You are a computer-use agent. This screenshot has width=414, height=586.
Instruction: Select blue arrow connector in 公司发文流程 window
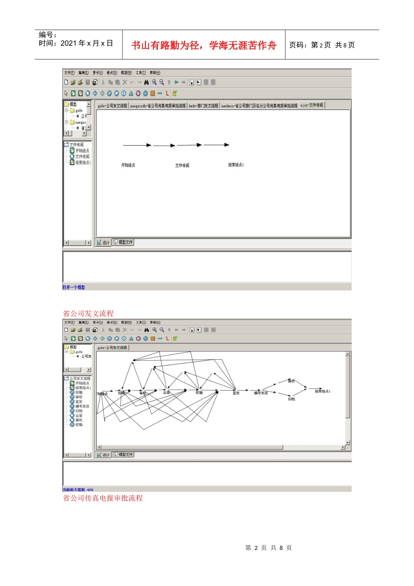[x=160, y=338]
